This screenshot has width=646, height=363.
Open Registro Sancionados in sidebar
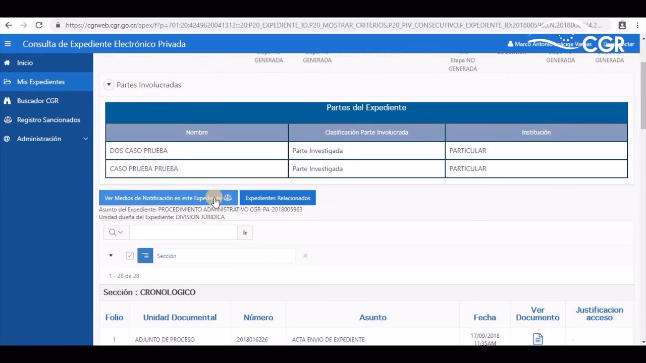[48, 120]
